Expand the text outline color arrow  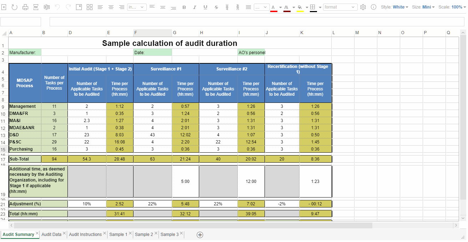pyautogui.click(x=293, y=7)
